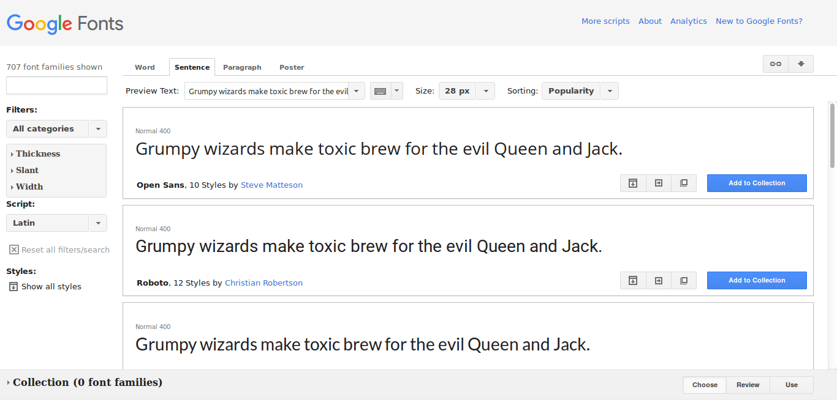Switch to the Paragraph tab
This screenshot has width=837, height=400.
(242, 67)
